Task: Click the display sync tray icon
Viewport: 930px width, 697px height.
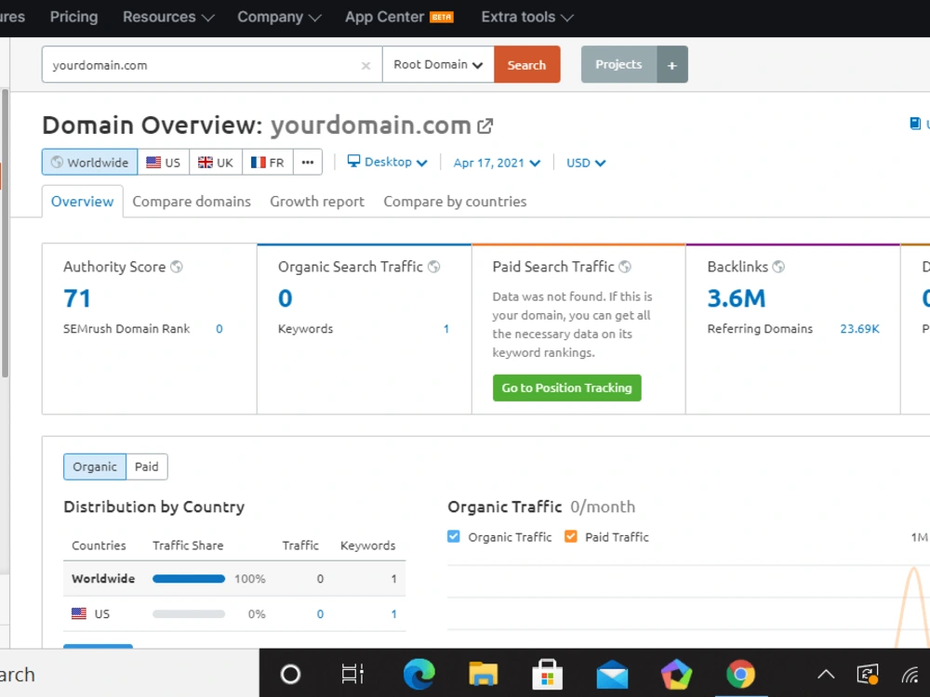Action: (868, 674)
